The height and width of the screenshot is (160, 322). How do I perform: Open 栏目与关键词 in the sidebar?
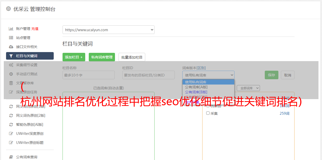point(30,56)
